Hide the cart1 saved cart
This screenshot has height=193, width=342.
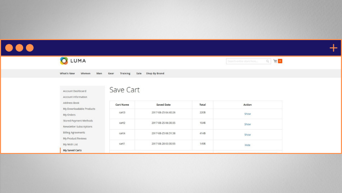coord(247,145)
